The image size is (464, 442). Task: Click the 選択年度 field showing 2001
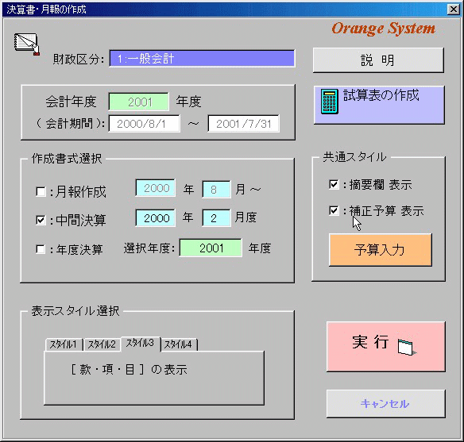[211, 248]
